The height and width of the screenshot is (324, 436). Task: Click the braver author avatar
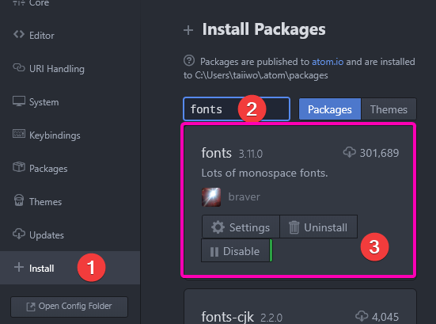(x=211, y=197)
